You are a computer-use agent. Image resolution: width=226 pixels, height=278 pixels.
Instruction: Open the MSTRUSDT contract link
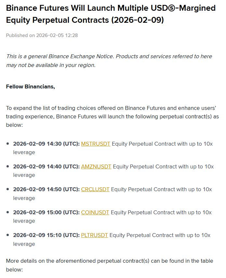(96, 144)
